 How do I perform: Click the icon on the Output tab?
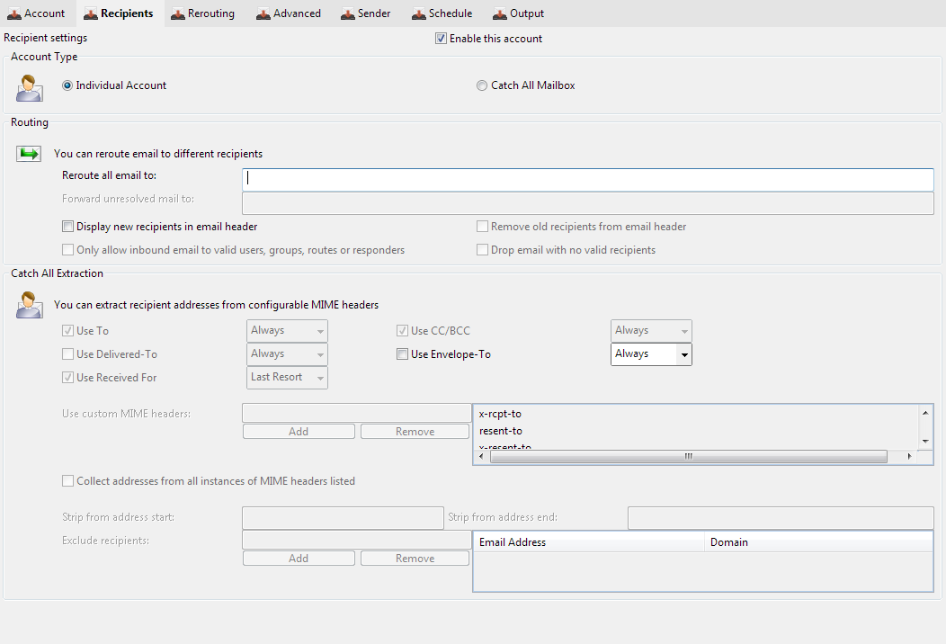[x=499, y=13]
